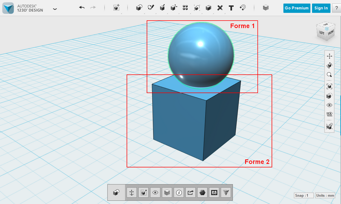Viewport: 341px width, 204px height.
Task: Select Scale tool in bottom context bar
Action: click(x=144, y=193)
